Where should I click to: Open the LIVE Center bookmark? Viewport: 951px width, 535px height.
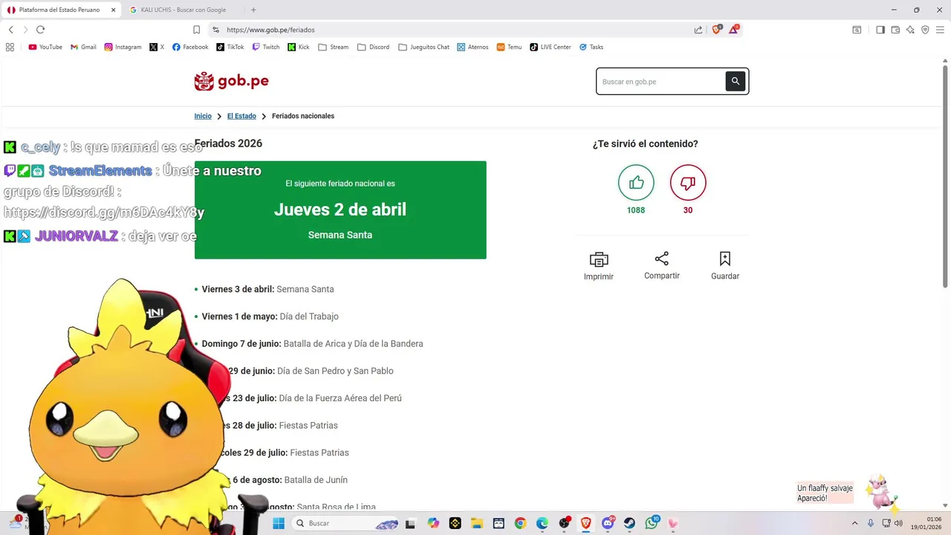(551, 47)
